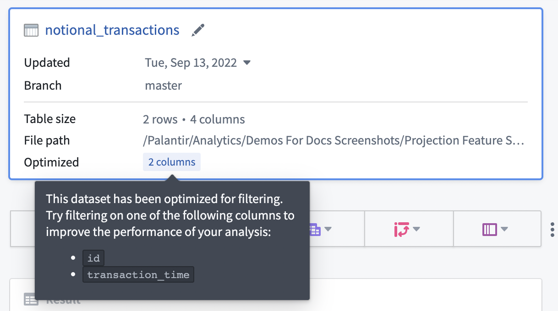Select the master branch value

[x=164, y=86]
